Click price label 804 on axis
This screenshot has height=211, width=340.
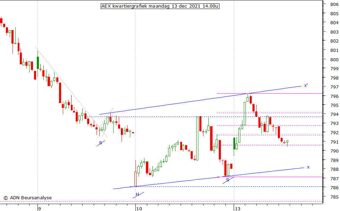(334, 23)
